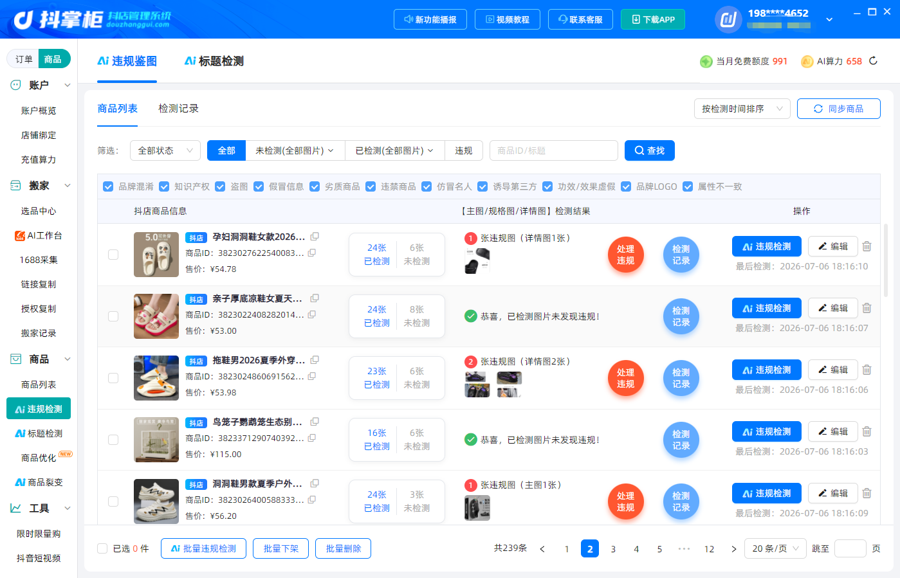Click the 同步商品 button
The height and width of the screenshot is (578, 900).
click(838, 109)
